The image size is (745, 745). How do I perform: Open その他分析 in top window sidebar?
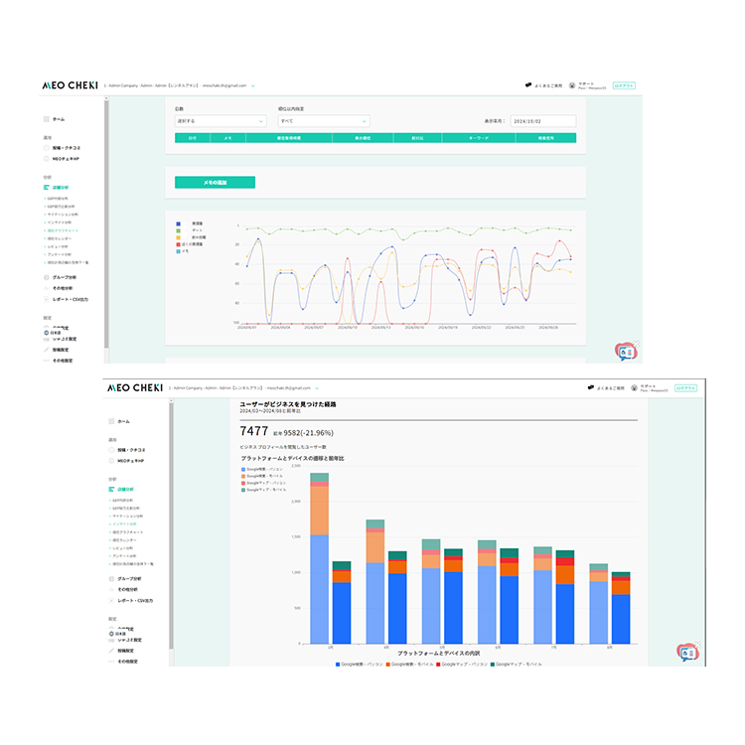point(63,288)
